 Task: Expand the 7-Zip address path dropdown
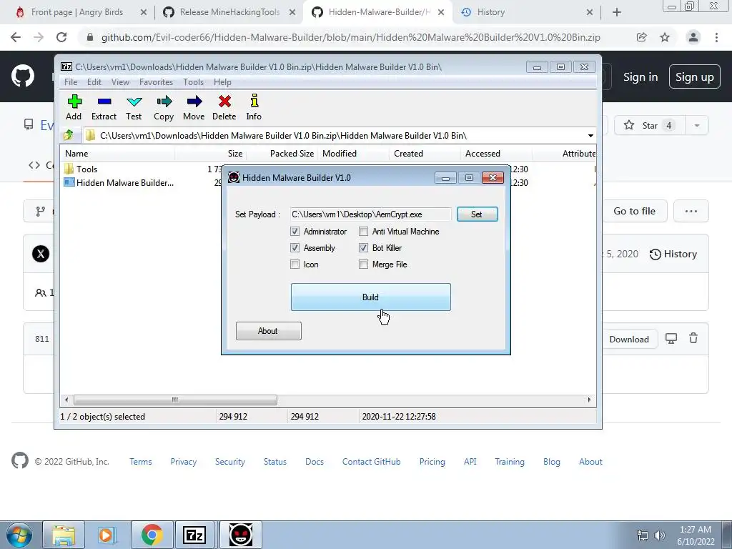point(590,135)
